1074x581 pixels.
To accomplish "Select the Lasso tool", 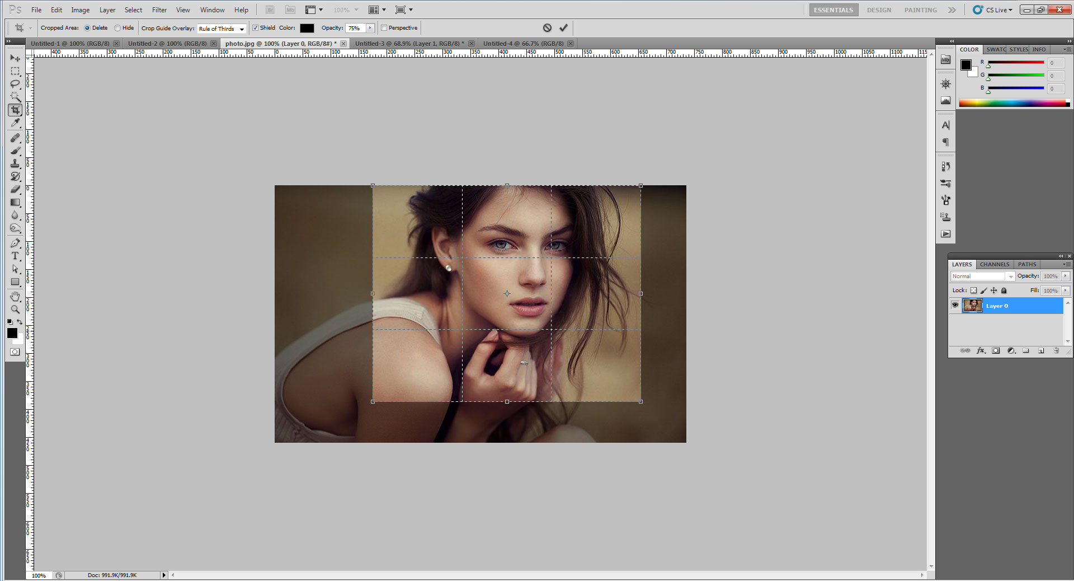I will pyautogui.click(x=15, y=84).
